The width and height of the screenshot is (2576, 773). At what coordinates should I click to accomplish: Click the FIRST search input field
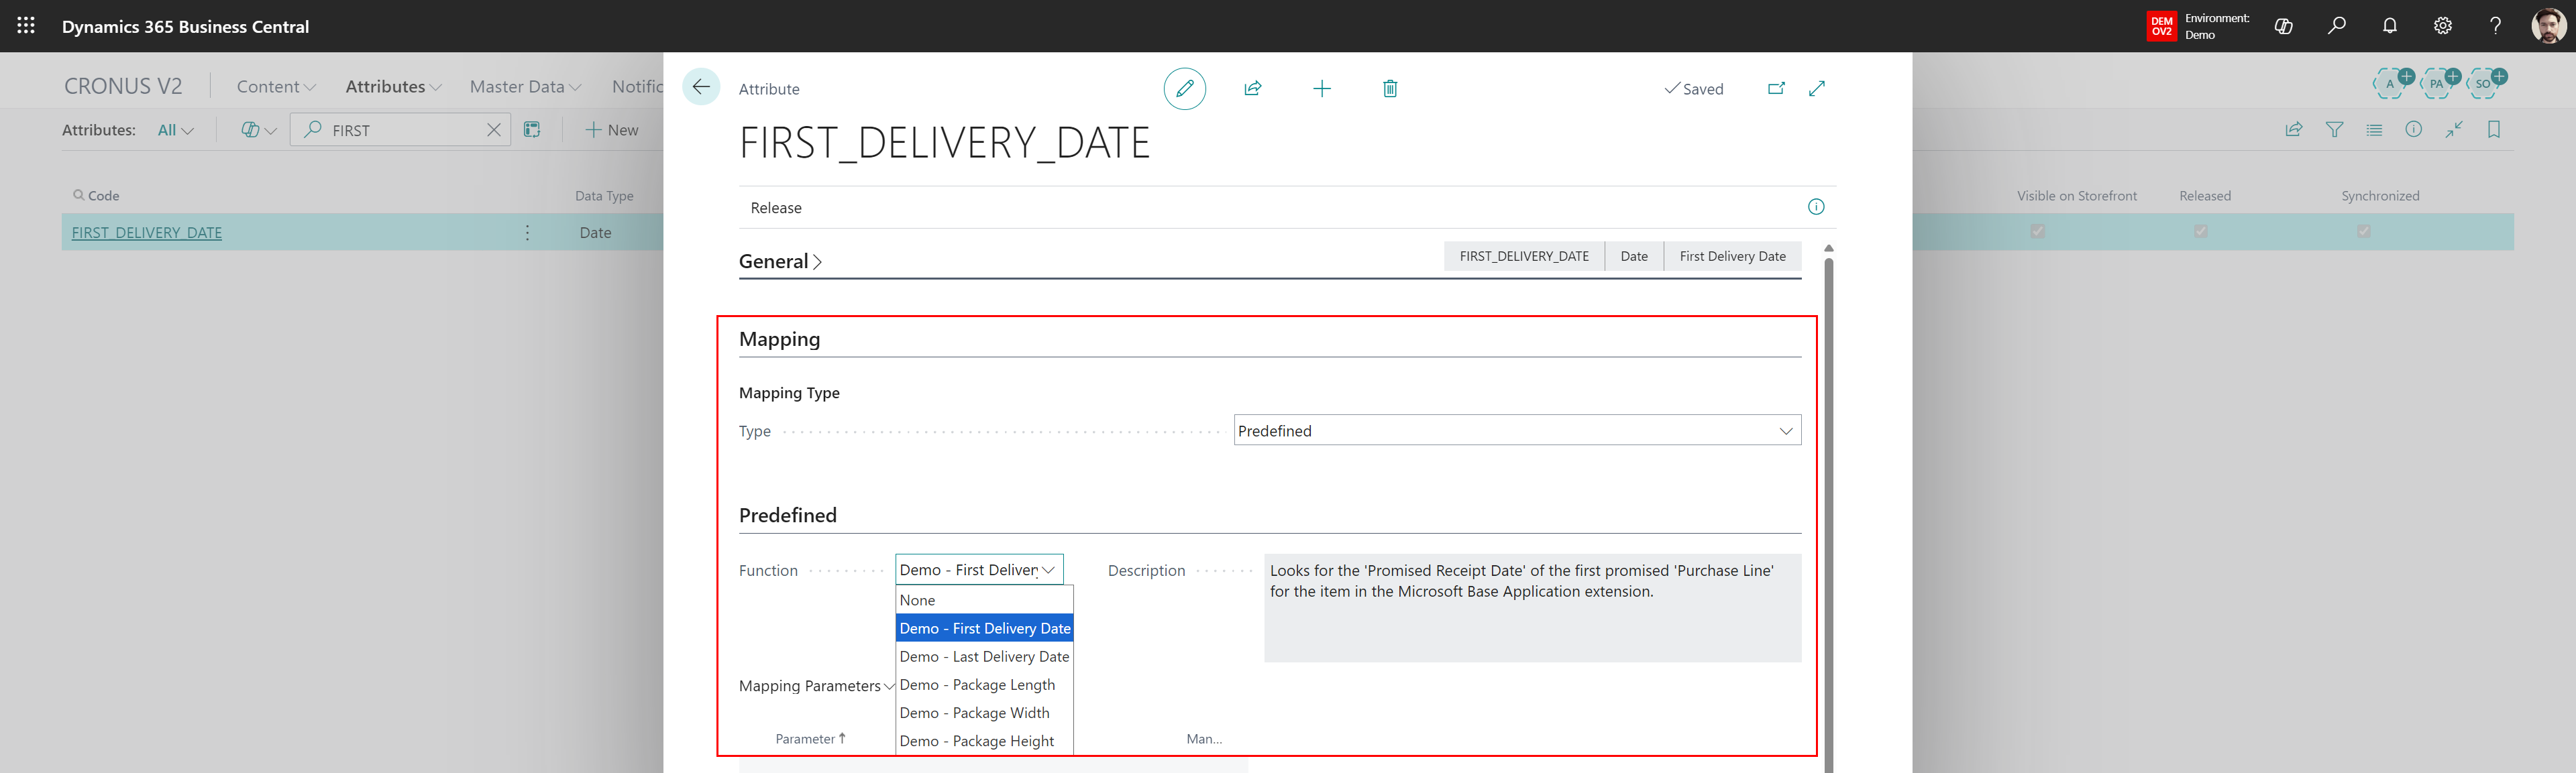[x=400, y=130]
